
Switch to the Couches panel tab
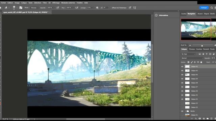click(x=199, y=49)
